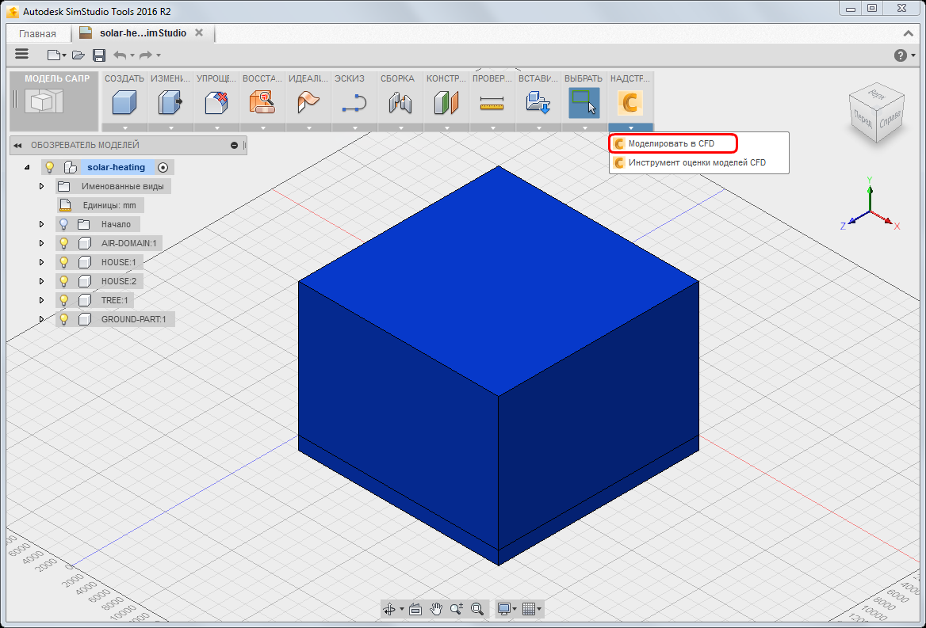Click the look-at camera icon in navigation bar
This screenshot has width=926, height=628.
click(415, 609)
